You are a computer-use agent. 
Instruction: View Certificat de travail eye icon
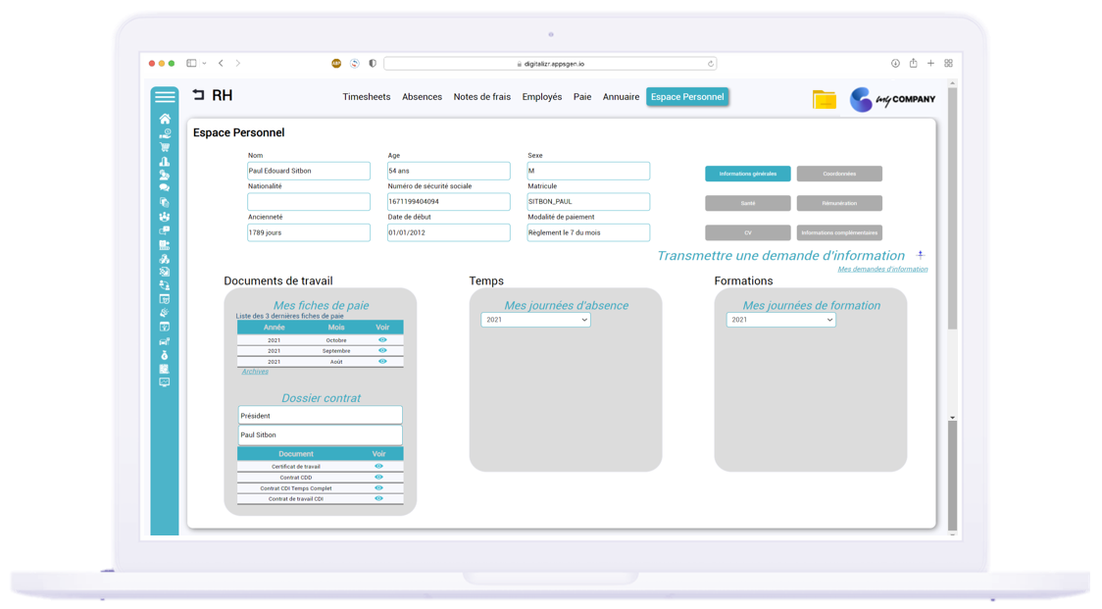378,466
